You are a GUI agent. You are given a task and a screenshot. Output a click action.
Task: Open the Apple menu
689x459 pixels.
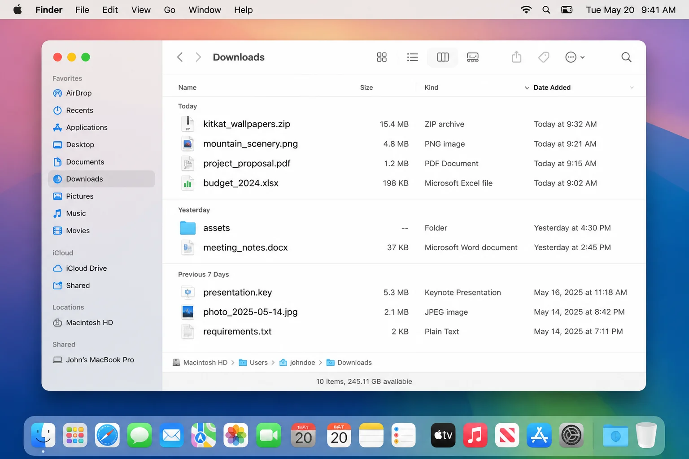(17, 9)
